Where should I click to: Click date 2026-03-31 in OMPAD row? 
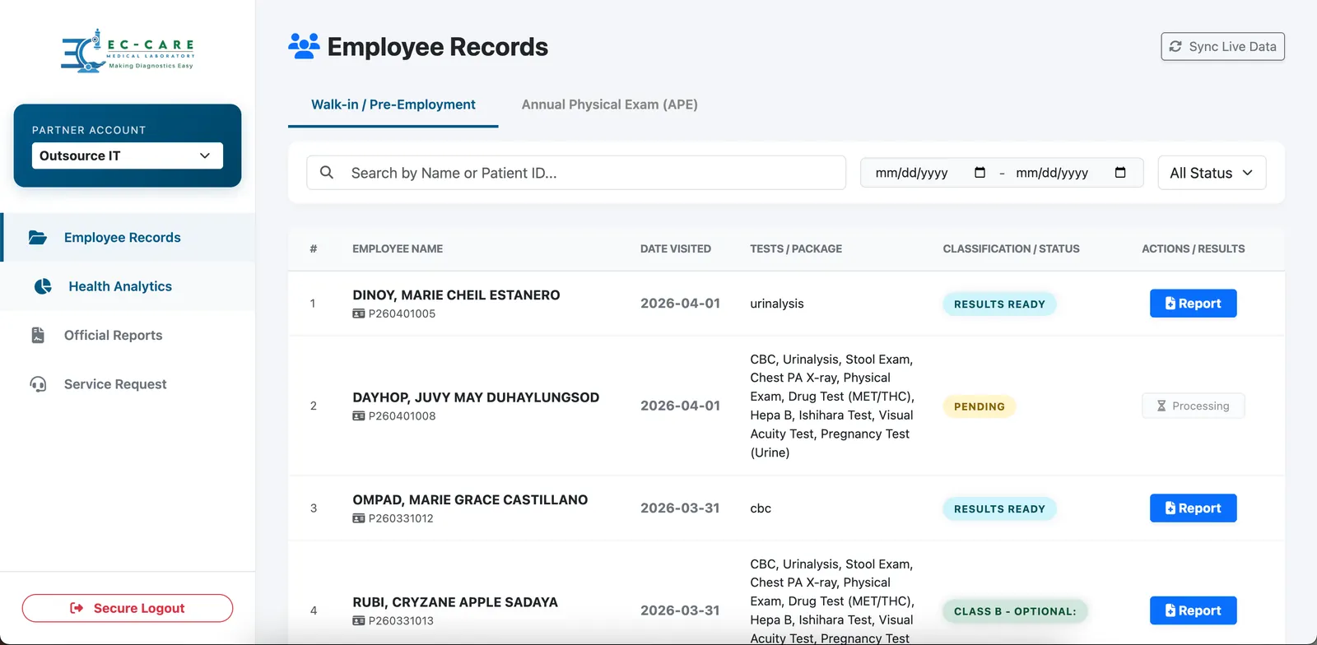(680, 508)
